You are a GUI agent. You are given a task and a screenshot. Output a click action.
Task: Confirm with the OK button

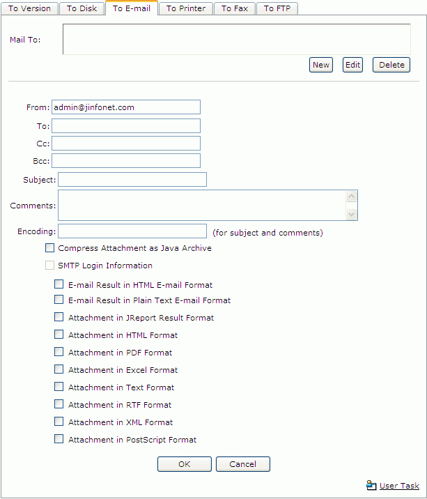click(185, 464)
